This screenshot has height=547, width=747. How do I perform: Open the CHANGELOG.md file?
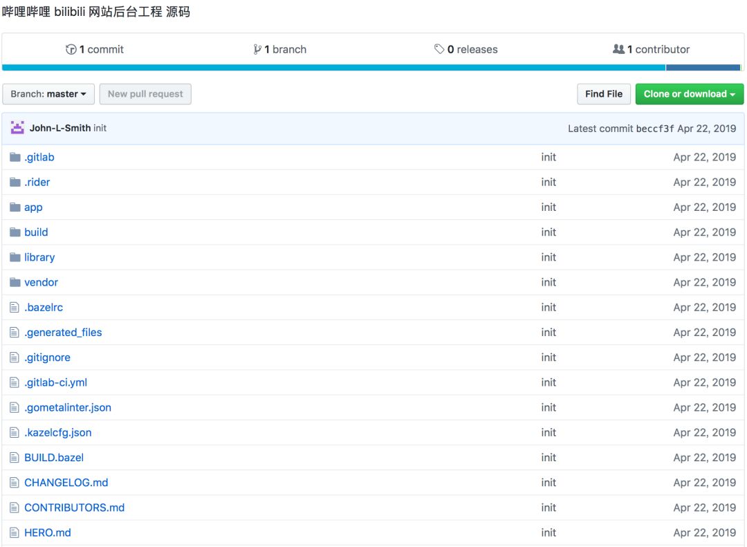point(66,483)
